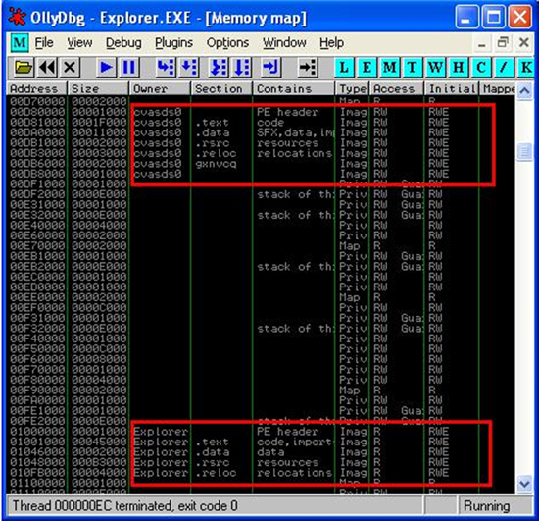
Task: Show Call stack with K button
Action: 525,67
